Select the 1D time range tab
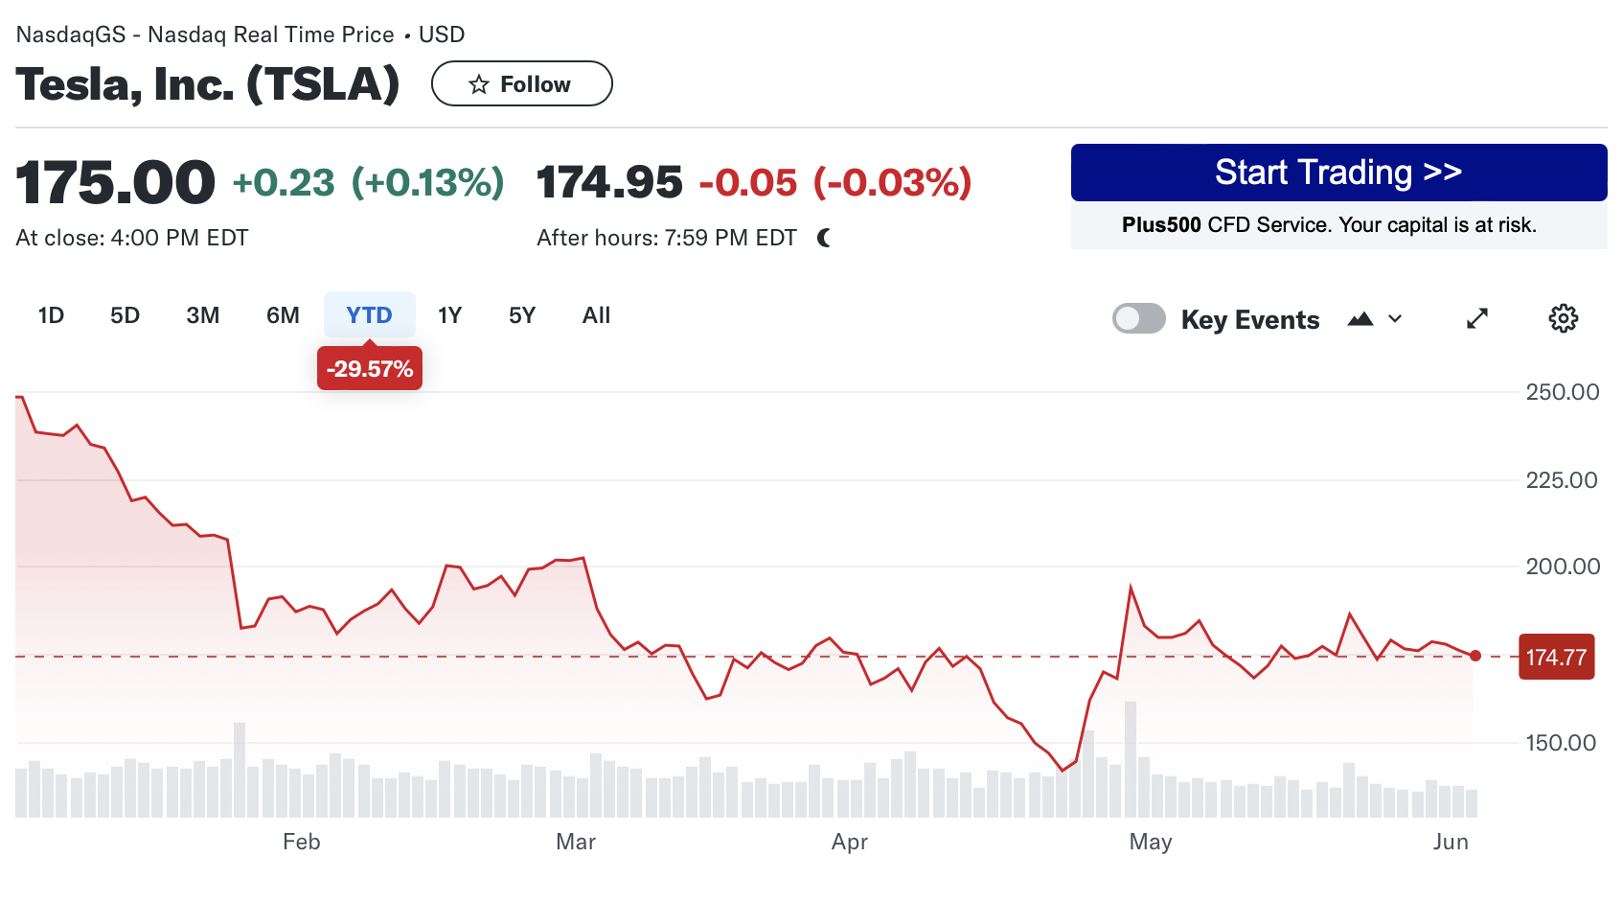The height and width of the screenshot is (903, 1623). point(51,315)
